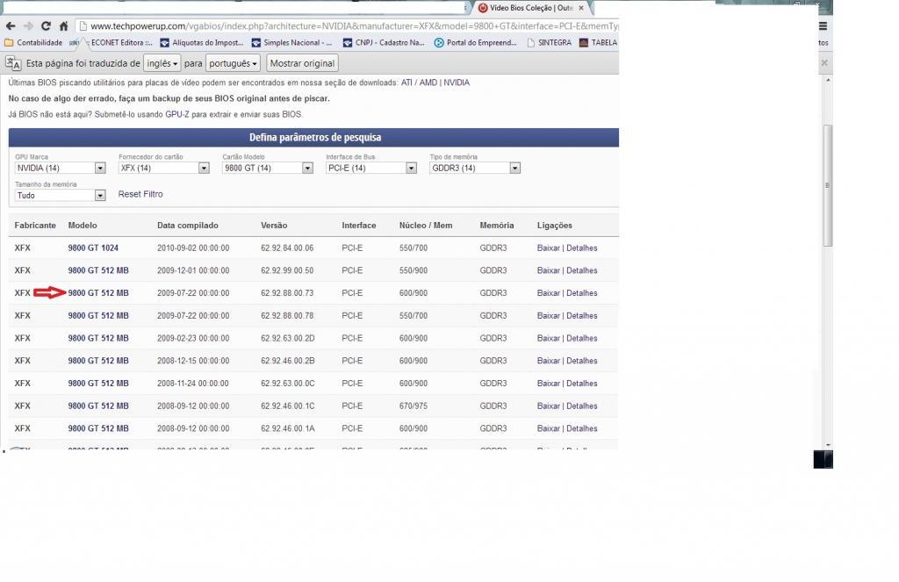Click Detalhes for version 62.92.46.00.2B
The height and width of the screenshot is (582, 899).
(582, 361)
